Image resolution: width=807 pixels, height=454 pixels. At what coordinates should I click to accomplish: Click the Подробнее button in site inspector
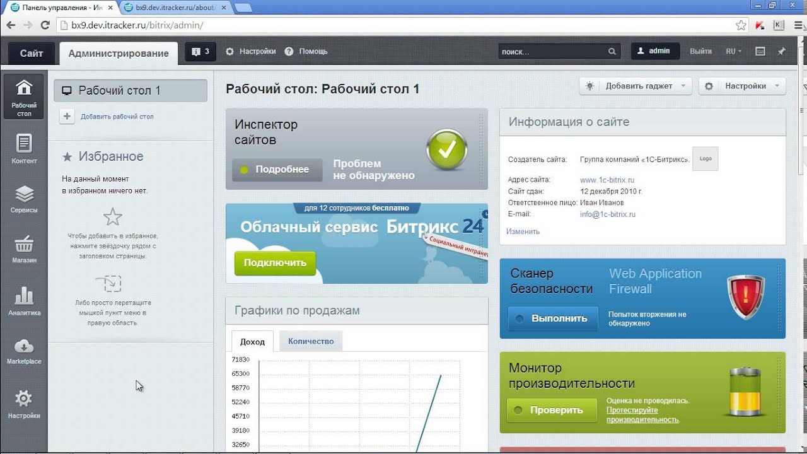(277, 170)
